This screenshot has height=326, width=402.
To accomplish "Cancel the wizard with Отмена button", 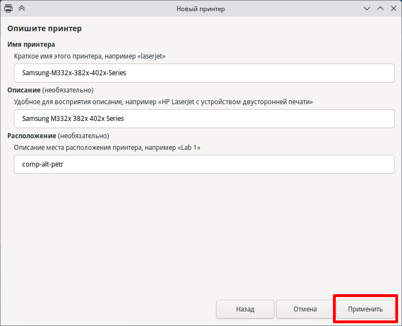I will (x=305, y=309).
